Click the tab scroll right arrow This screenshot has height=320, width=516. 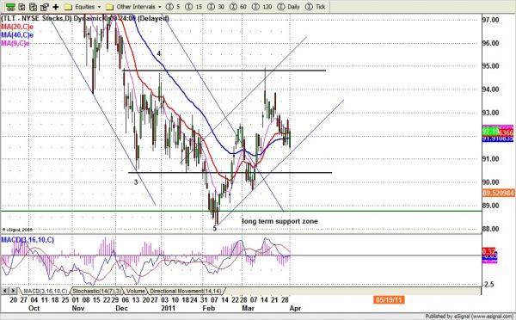coord(13,291)
